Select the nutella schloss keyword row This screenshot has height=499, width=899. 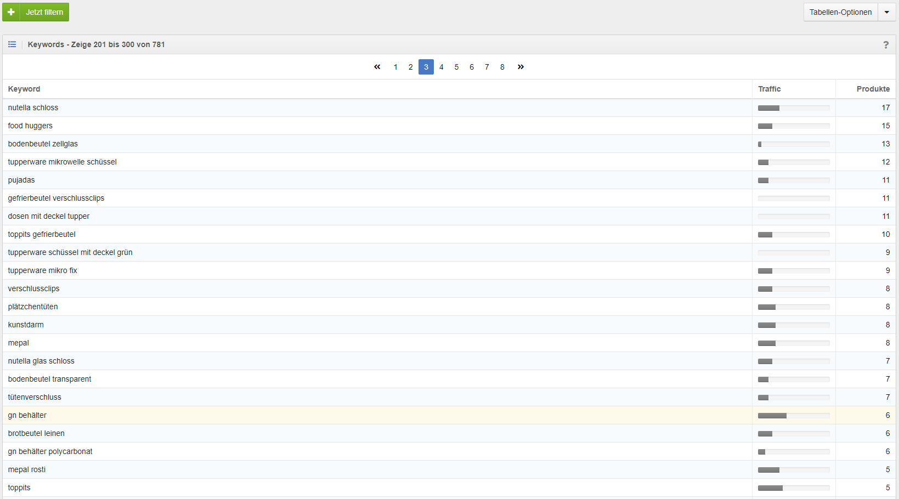[33, 107]
